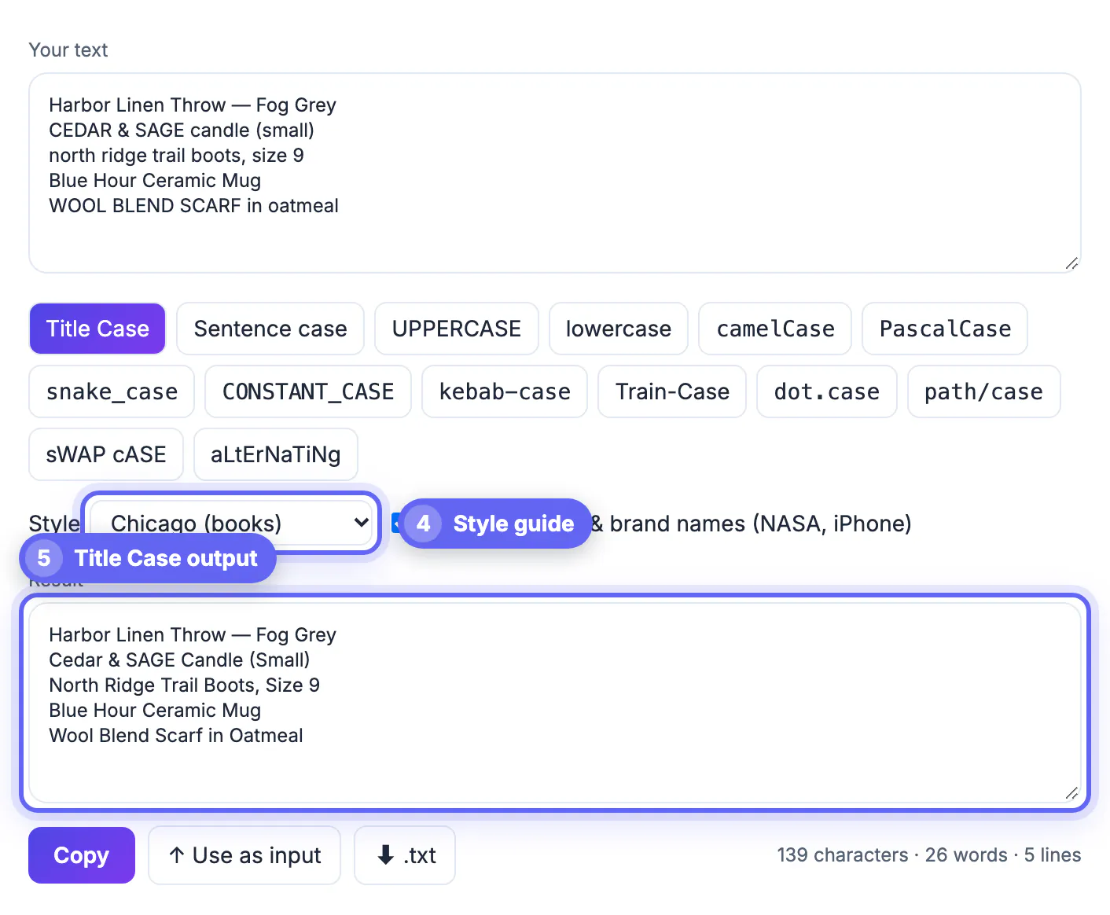The image size is (1110, 915).
Task: Download result as .txt file
Action: click(405, 855)
